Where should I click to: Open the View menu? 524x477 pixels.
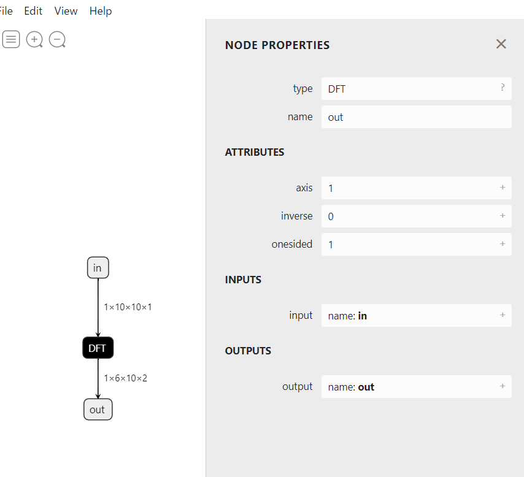66,10
